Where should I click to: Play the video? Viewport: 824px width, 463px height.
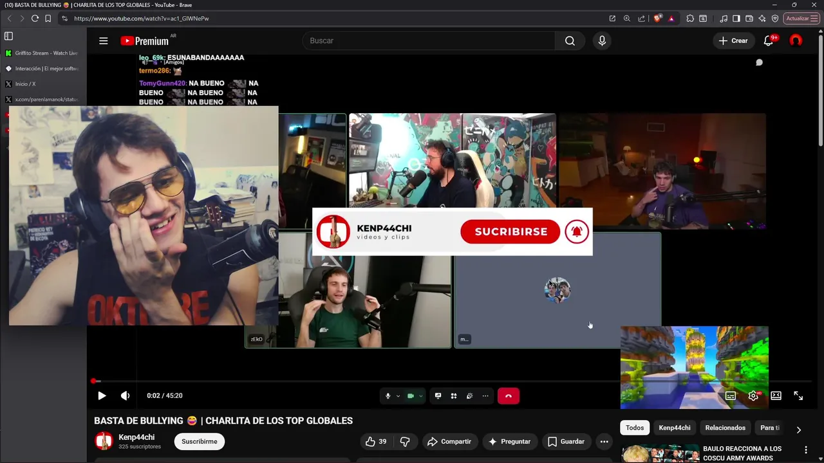coord(102,395)
